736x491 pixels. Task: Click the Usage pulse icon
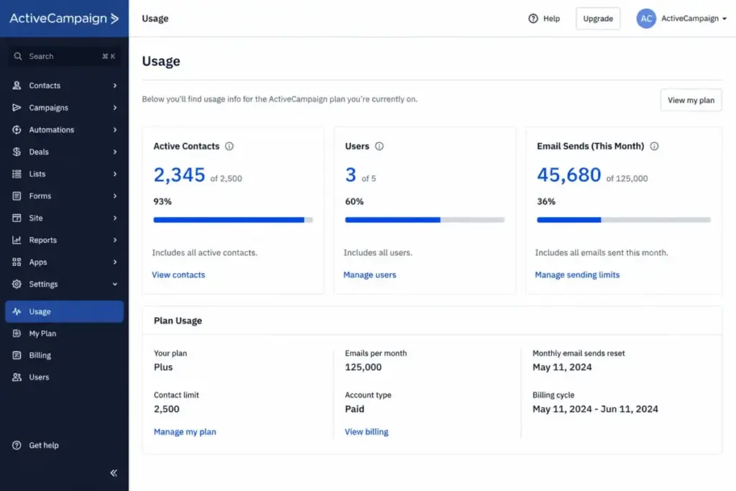[17, 312]
